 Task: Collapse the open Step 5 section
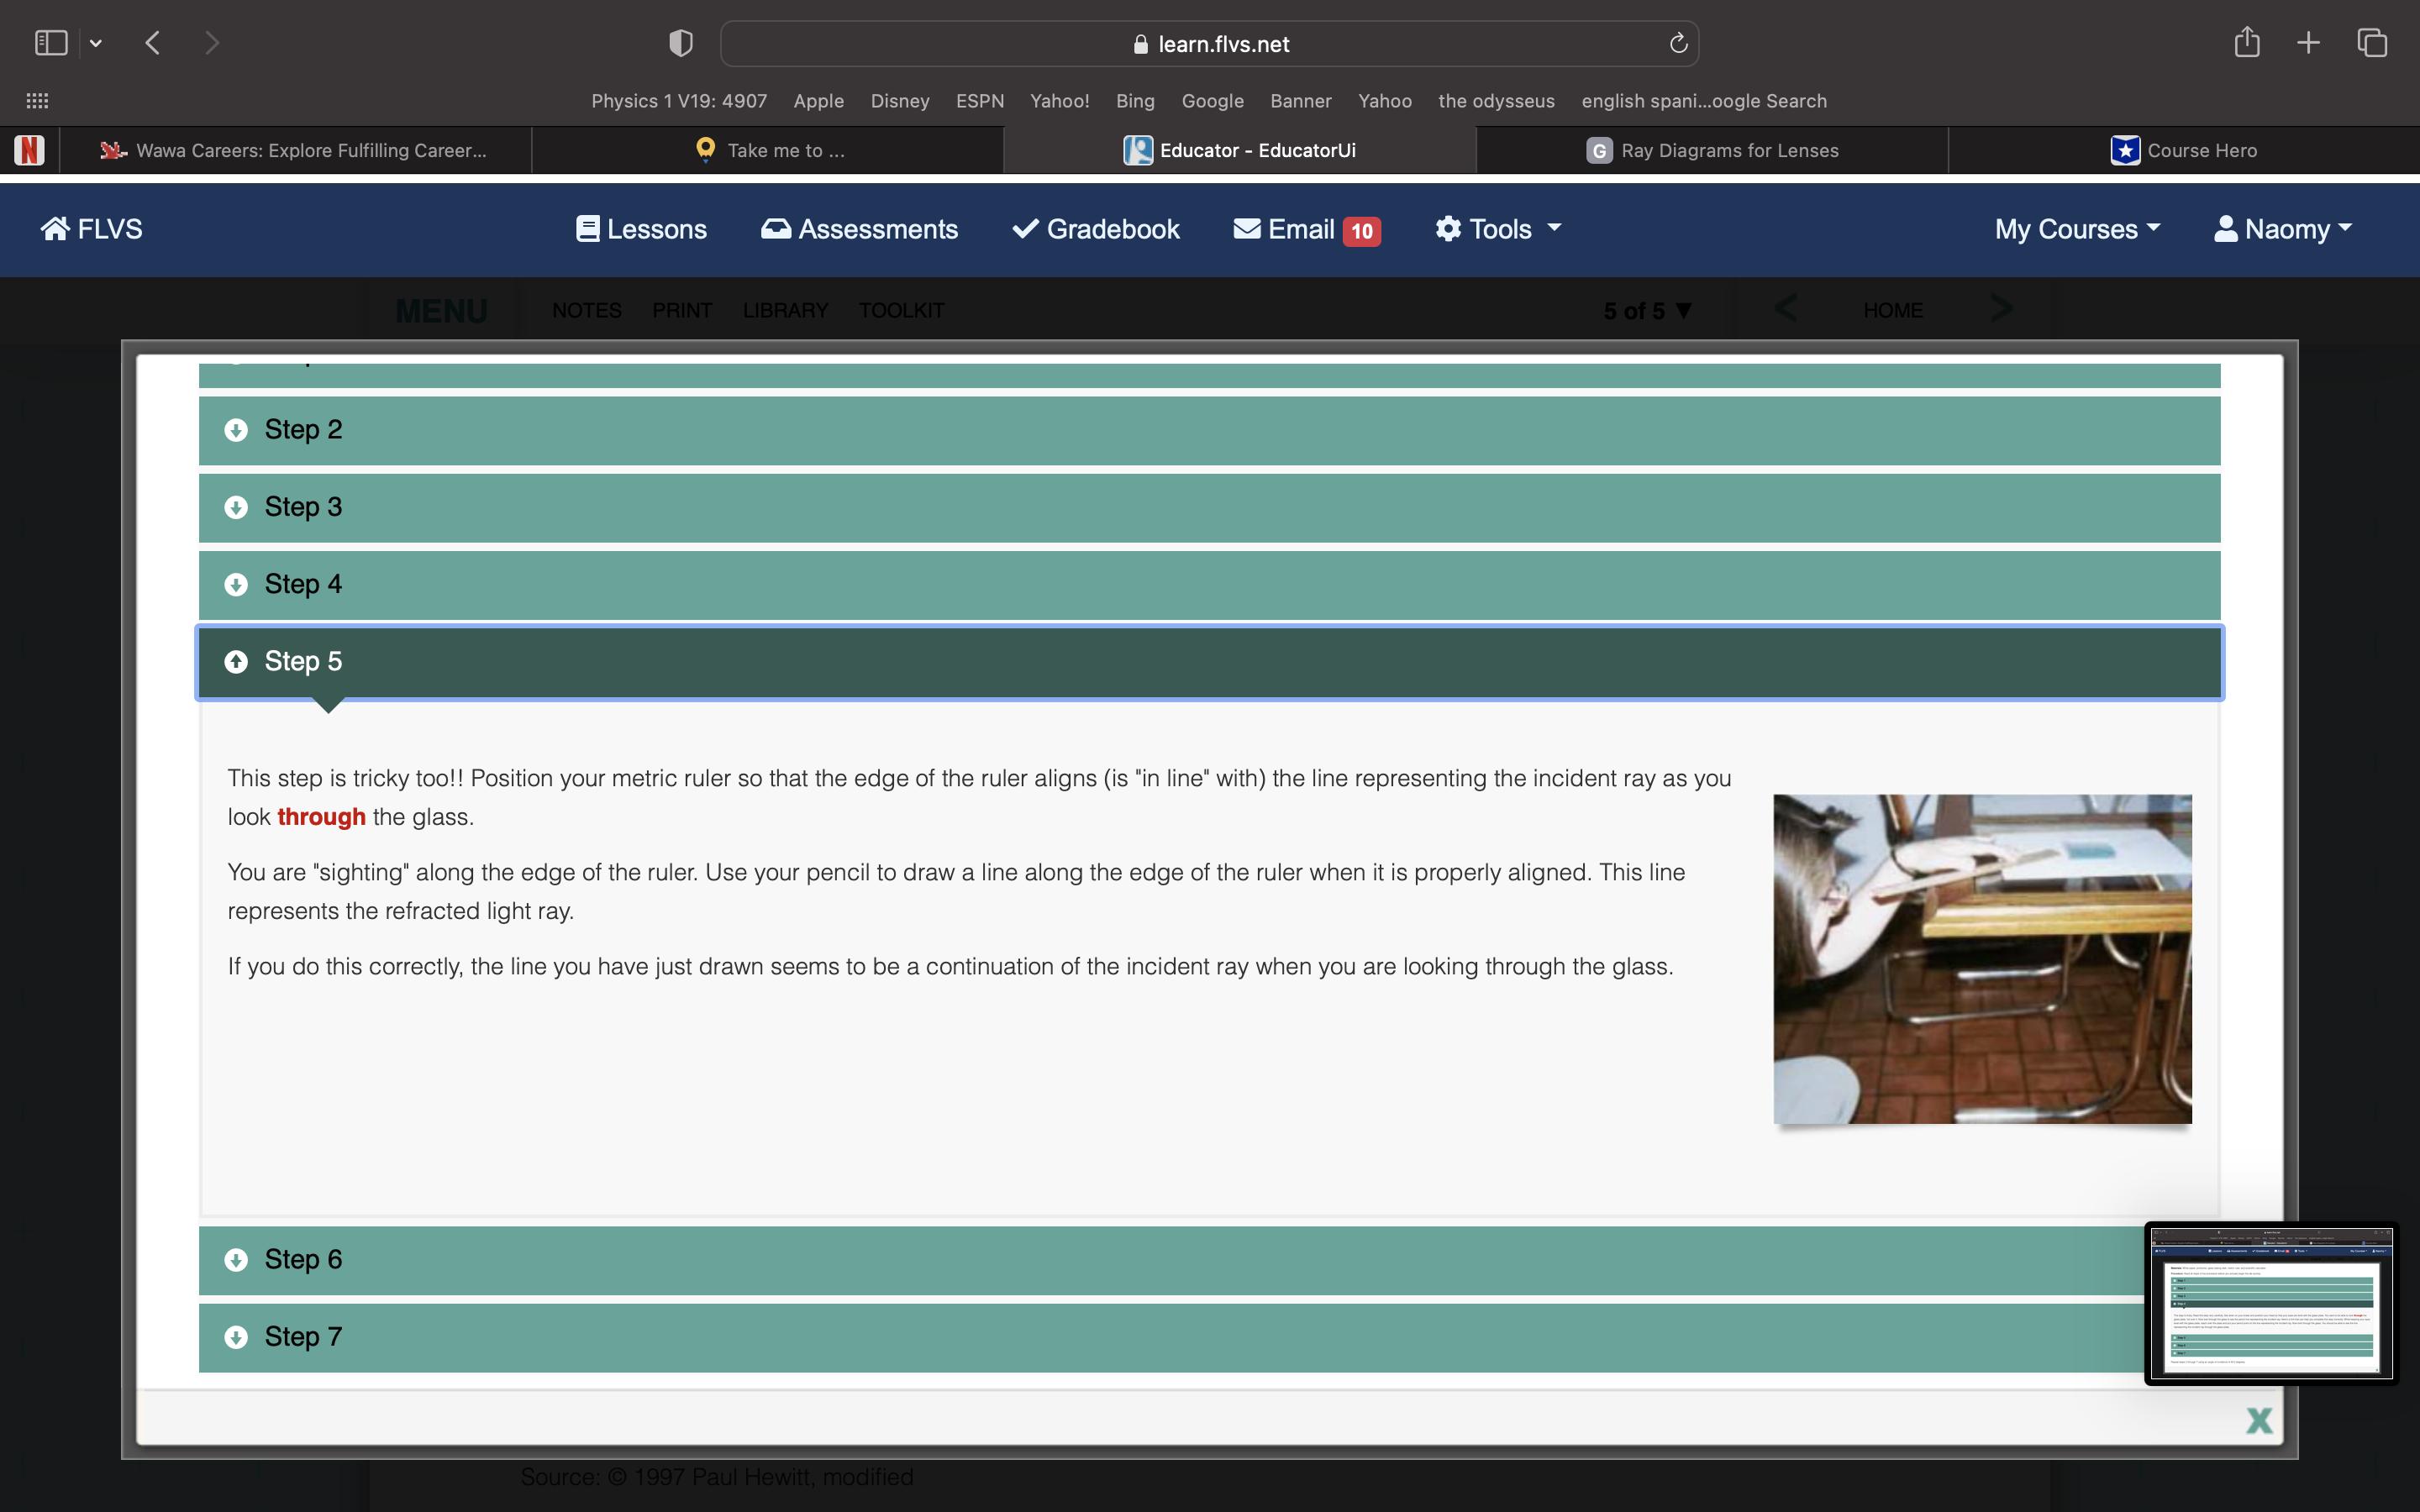click(x=1208, y=662)
